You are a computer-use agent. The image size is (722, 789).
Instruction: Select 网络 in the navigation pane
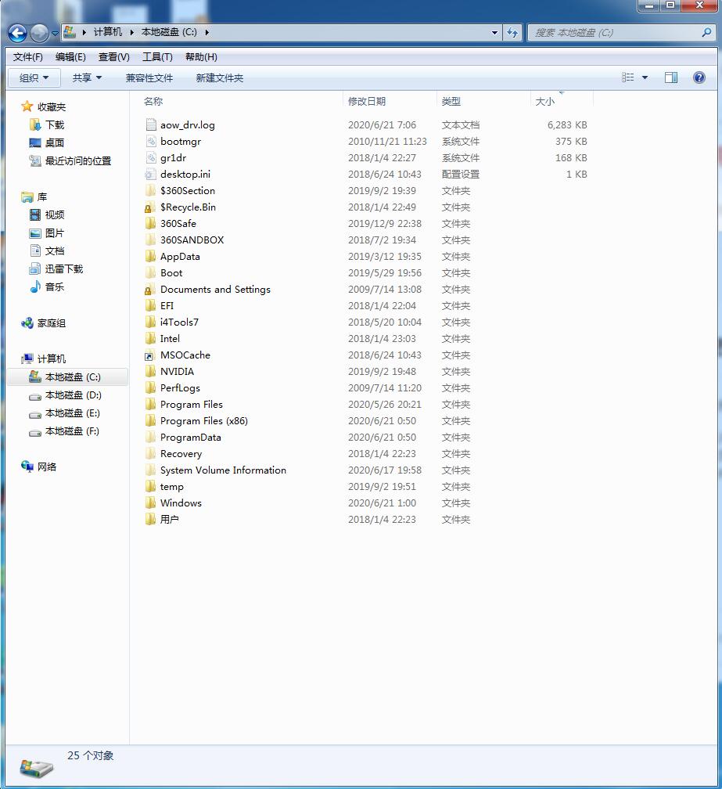click(47, 467)
